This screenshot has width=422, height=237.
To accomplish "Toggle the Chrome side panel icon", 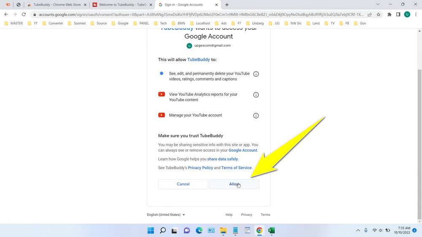I will click(x=398, y=14).
